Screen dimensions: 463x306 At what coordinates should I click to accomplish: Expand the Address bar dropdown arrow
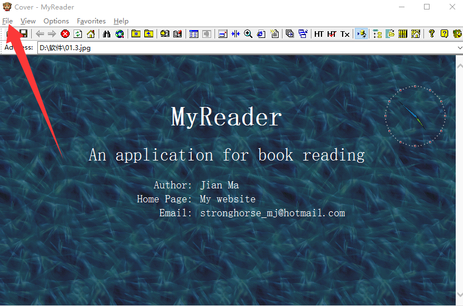[459, 48]
